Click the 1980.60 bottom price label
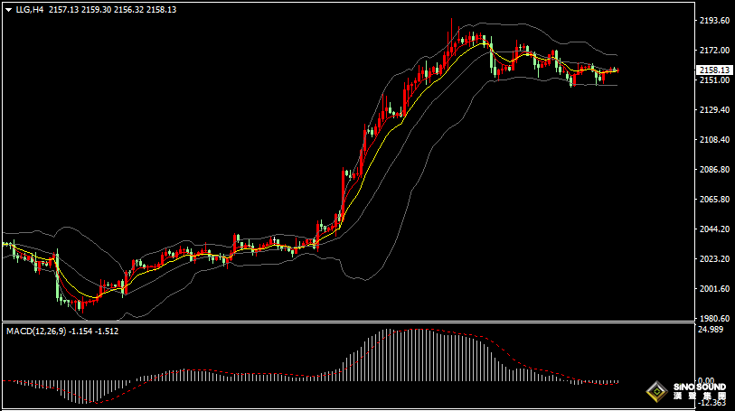The height and width of the screenshot is (411, 735). pyautogui.click(x=714, y=318)
